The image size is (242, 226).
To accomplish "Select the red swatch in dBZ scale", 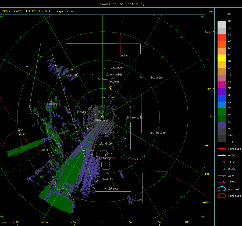I will click(x=222, y=38).
